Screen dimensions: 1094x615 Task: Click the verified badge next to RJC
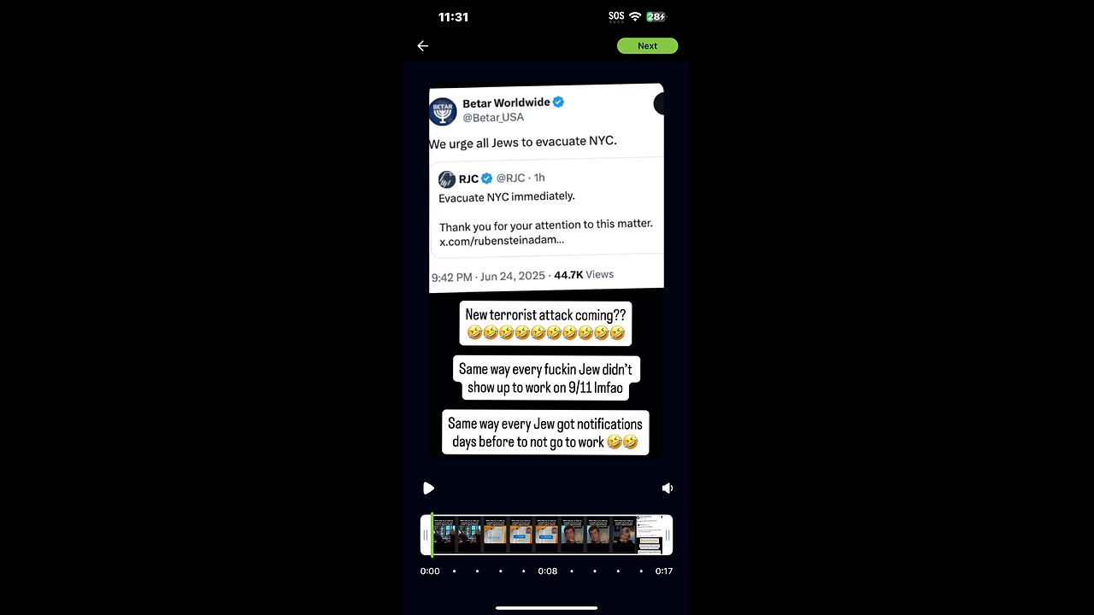486,178
